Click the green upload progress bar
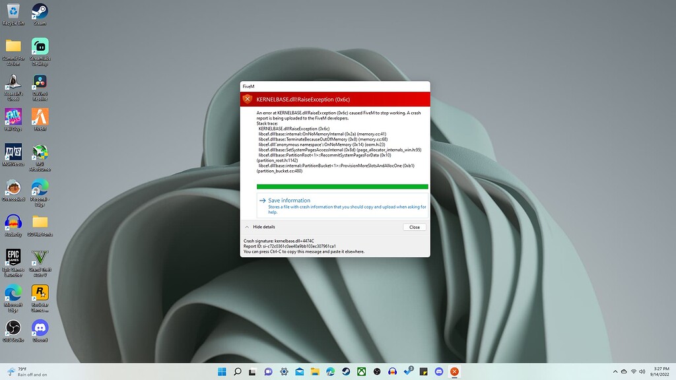This screenshot has width=676, height=380. [342, 187]
